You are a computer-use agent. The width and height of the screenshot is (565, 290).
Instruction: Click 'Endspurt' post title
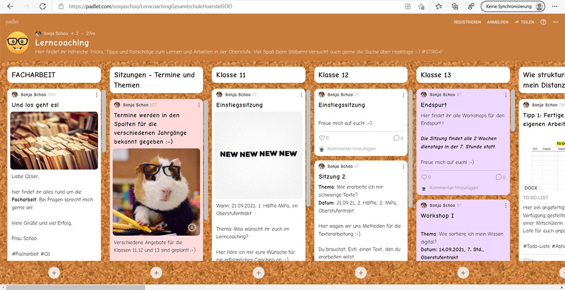pos(434,105)
